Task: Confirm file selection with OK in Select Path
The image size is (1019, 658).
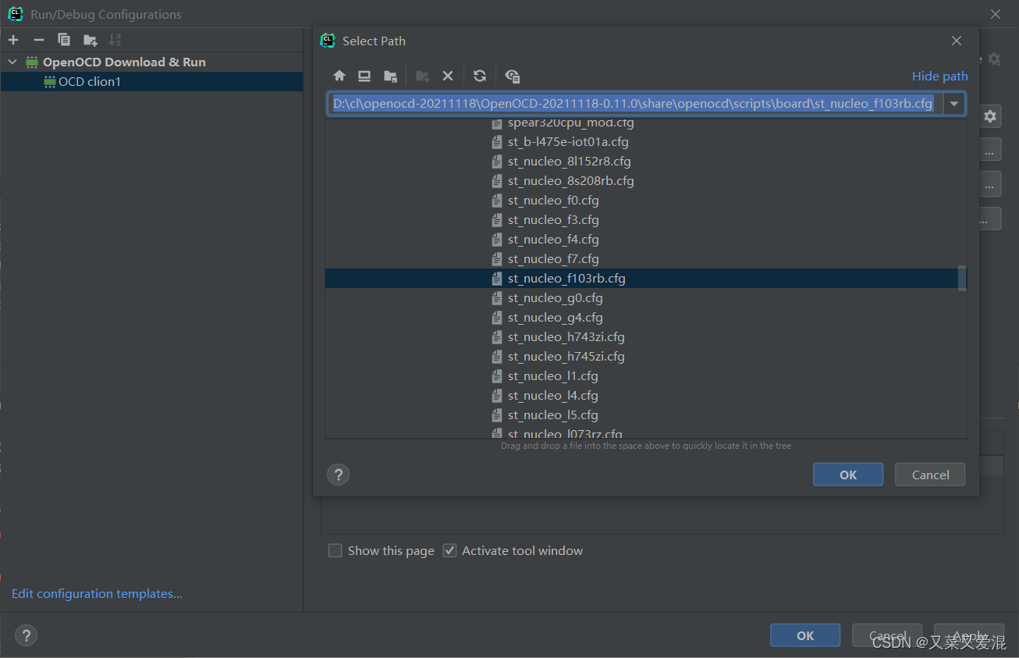Action: 848,475
